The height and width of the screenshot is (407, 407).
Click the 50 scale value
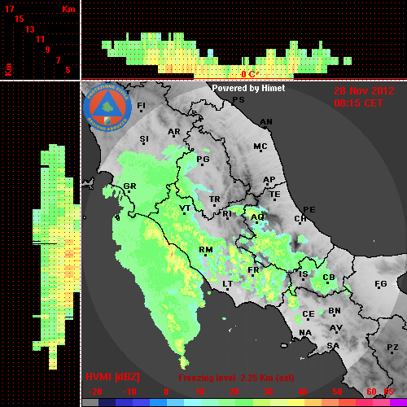pyautogui.click(x=337, y=392)
